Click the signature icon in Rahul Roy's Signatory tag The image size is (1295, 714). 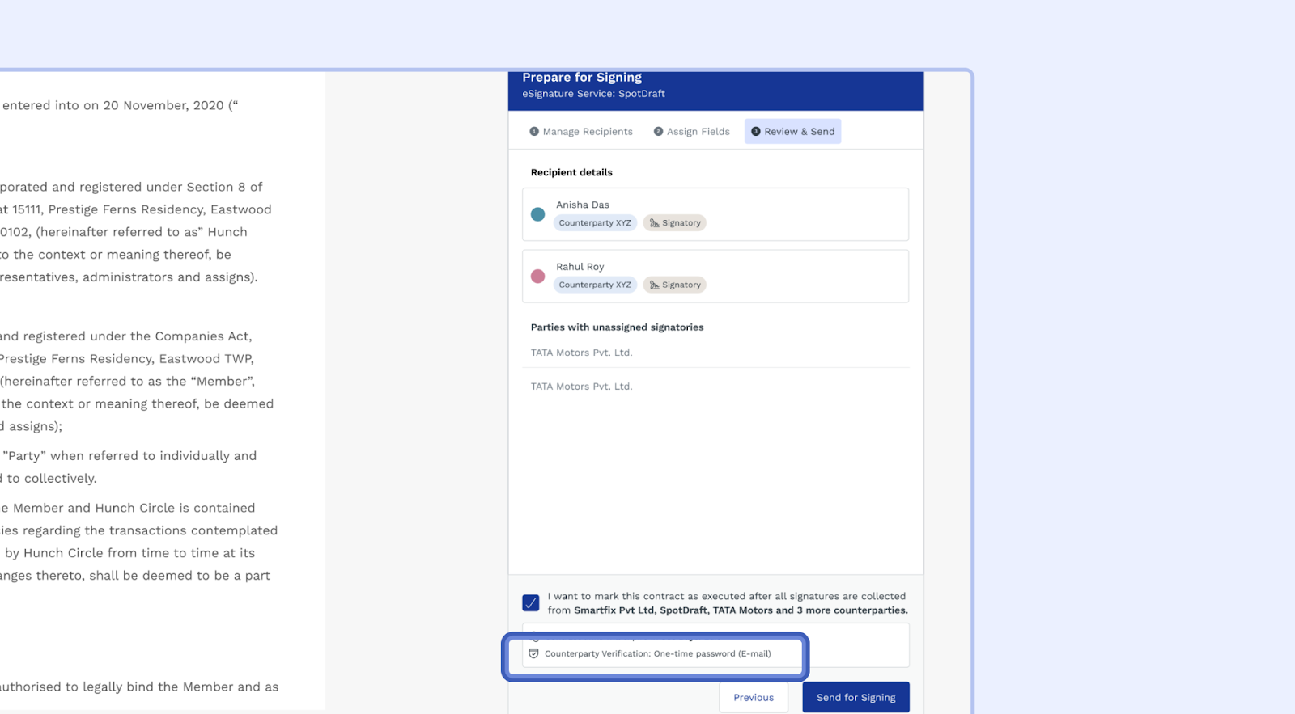pyautogui.click(x=654, y=285)
